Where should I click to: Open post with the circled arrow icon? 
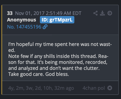(x=110, y=13)
